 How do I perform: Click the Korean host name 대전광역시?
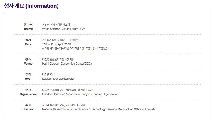(x=49, y=74)
